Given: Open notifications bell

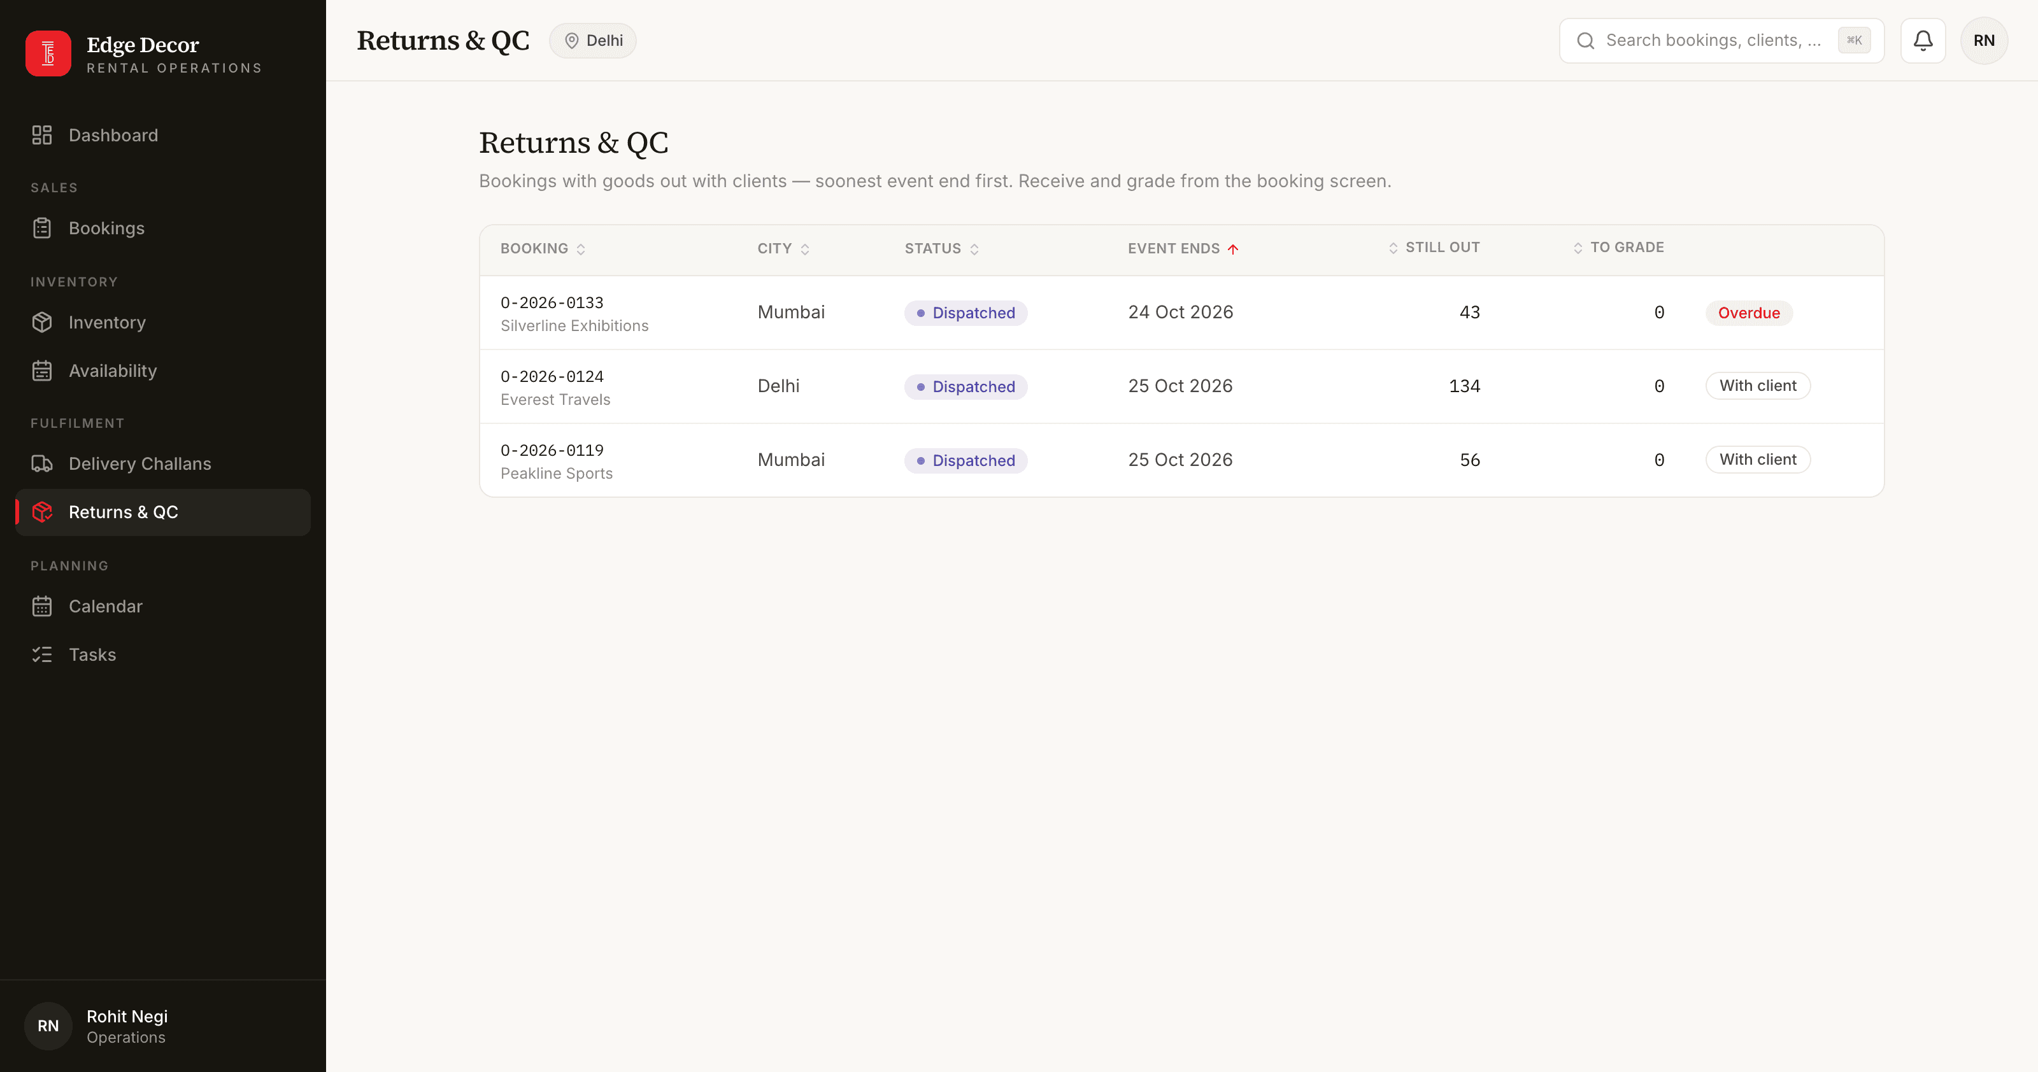Looking at the screenshot, I should (x=1923, y=40).
